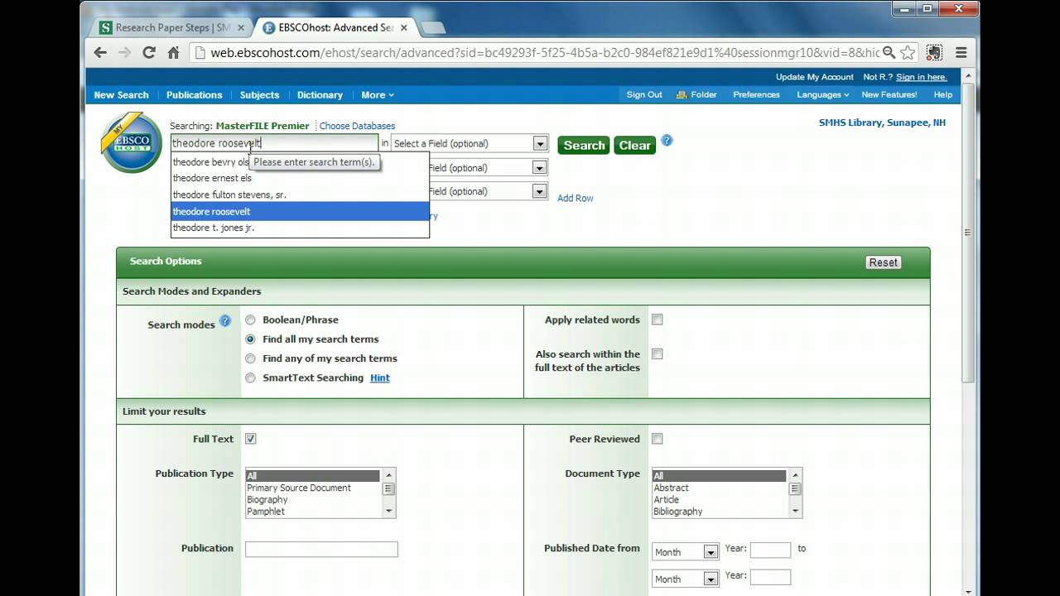The height and width of the screenshot is (596, 1060).
Task: Select Find all my search terms
Action: pyautogui.click(x=250, y=339)
